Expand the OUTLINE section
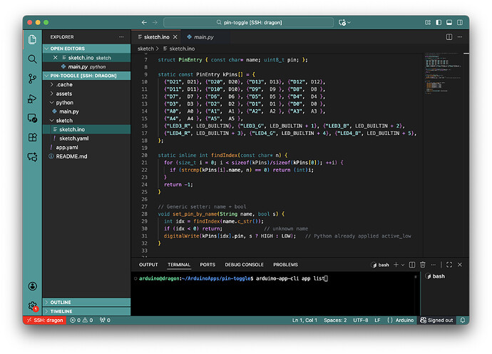Image resolution: width=492 pixels, height=354 pixels. coord(86,302)
